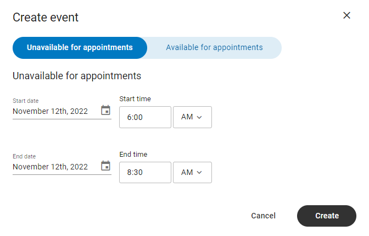Screen dimensions: 369x236
Task: Switch to Unavailable for appointments option
Action: tap(80, 47)
